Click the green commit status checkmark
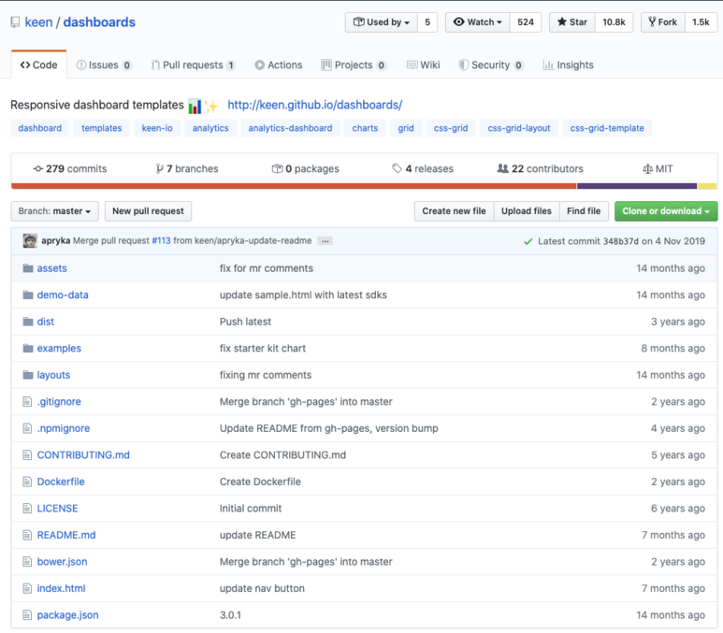This screenshot has height=633, width=723. point(528,241)
